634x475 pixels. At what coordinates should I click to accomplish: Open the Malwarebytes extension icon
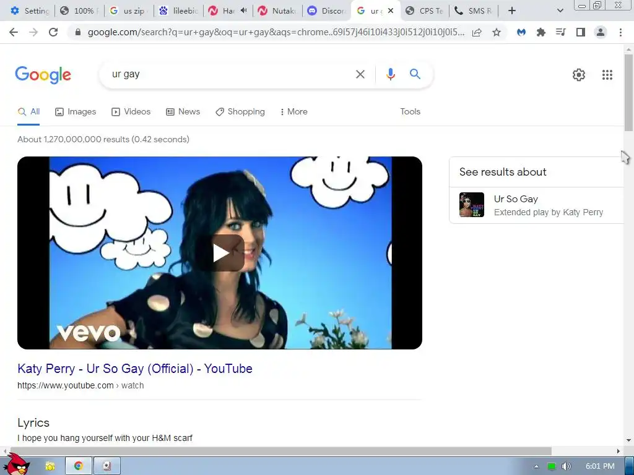coord(521,32)
